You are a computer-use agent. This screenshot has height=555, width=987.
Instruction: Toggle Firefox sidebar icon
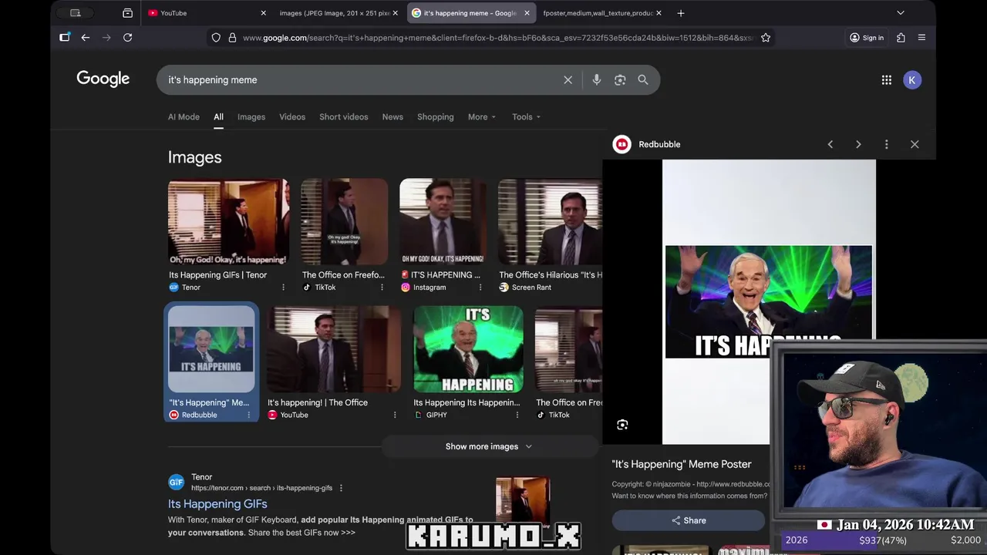pos(65,38)
